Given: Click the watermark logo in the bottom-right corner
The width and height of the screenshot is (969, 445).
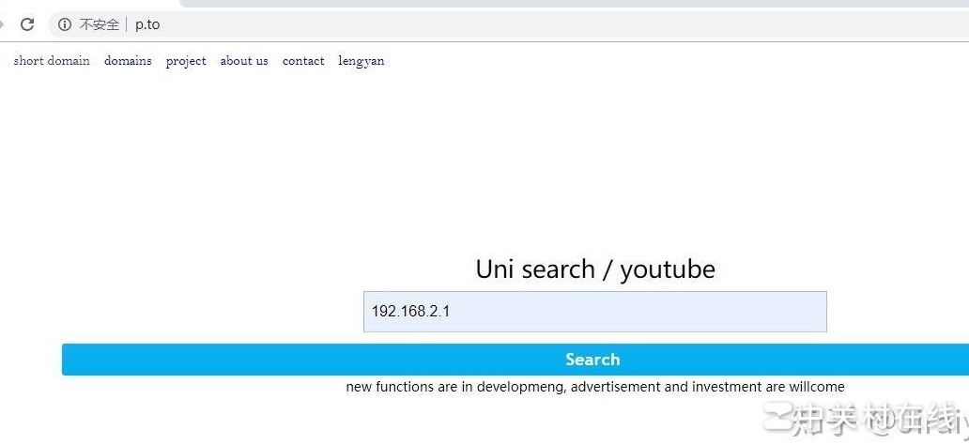Looking at the screenshot, I should (864, 422).
